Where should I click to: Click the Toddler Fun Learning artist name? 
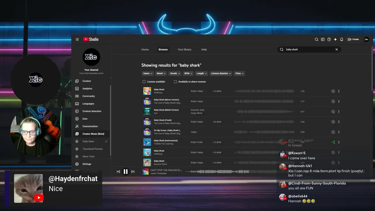(163, 144)
